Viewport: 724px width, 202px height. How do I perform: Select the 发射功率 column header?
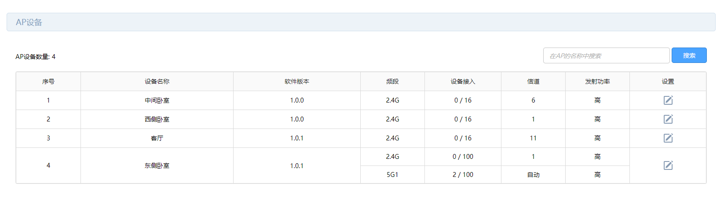597,81
